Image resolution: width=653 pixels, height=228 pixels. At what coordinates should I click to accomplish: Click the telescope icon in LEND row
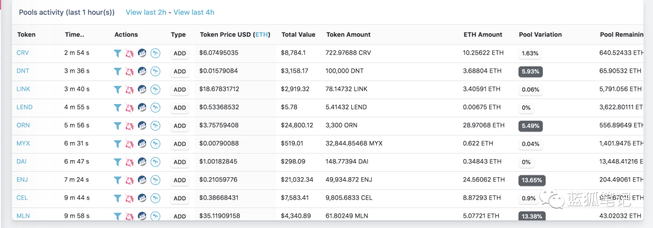pos(155,108)
